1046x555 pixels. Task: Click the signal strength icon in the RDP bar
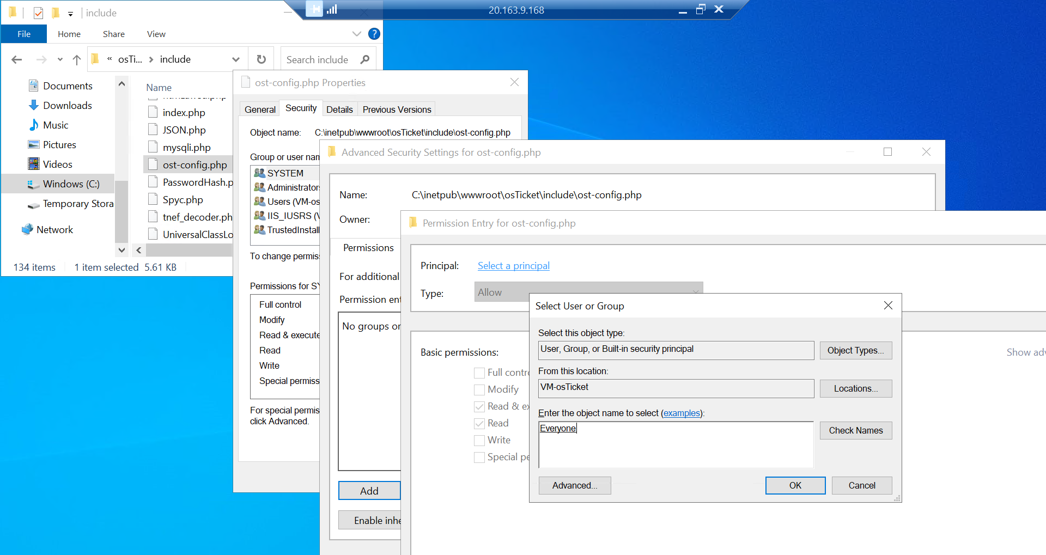[333, 9]
